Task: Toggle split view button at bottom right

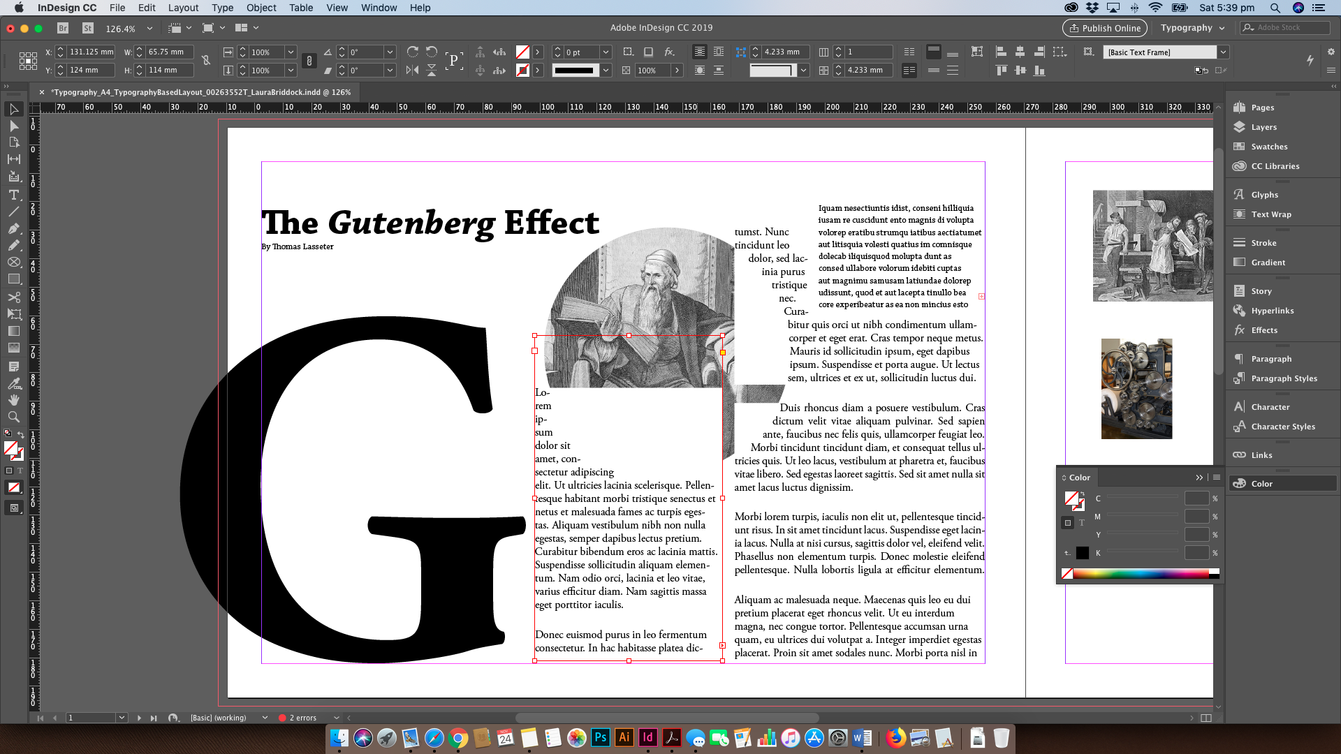Action: point(1206,718)
